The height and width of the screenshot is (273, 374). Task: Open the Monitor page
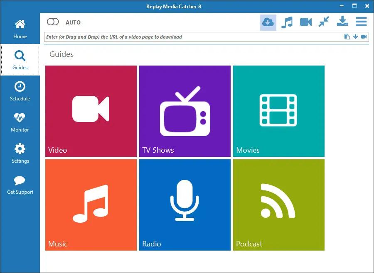click(x=20, y=122)
